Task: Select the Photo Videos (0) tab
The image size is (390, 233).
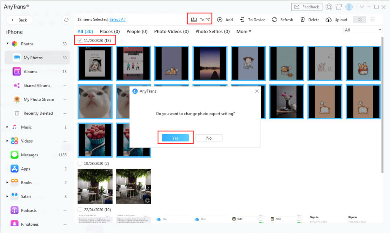Action: coord(171,31)
